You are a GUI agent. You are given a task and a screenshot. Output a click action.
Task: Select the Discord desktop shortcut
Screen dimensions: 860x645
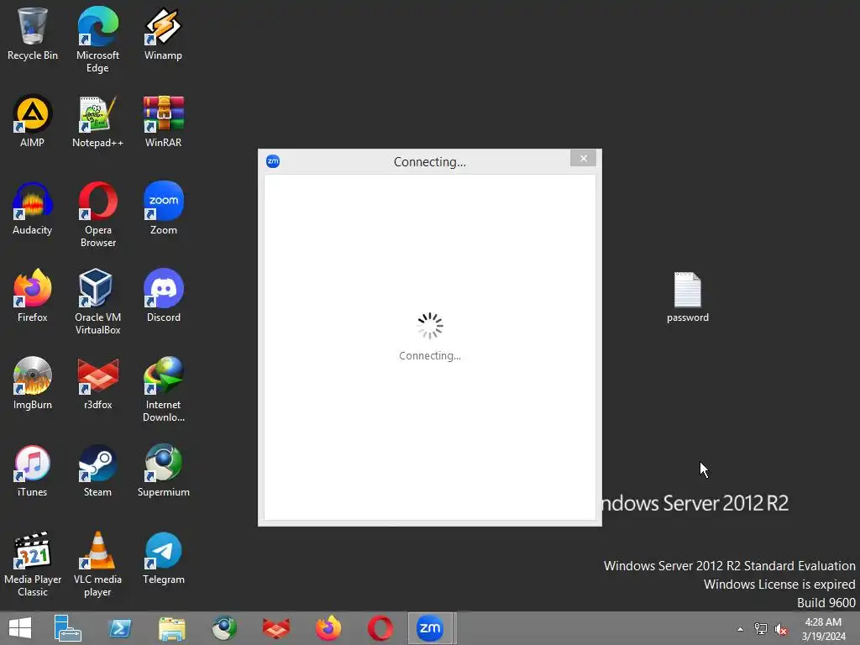click(164, 296)
